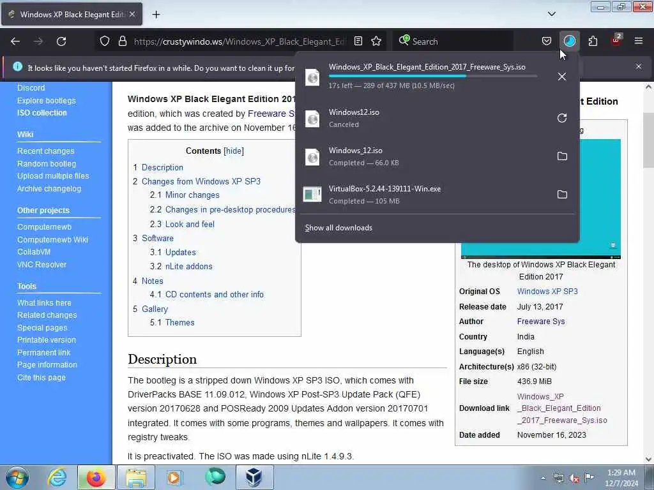
Task: Open Random bootleg sidebar link
Action: click(46, 164)
